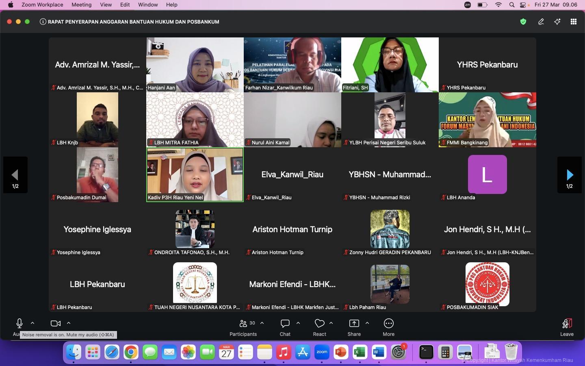Click the green encryption shield icon
585x366 pixels.
523,22
